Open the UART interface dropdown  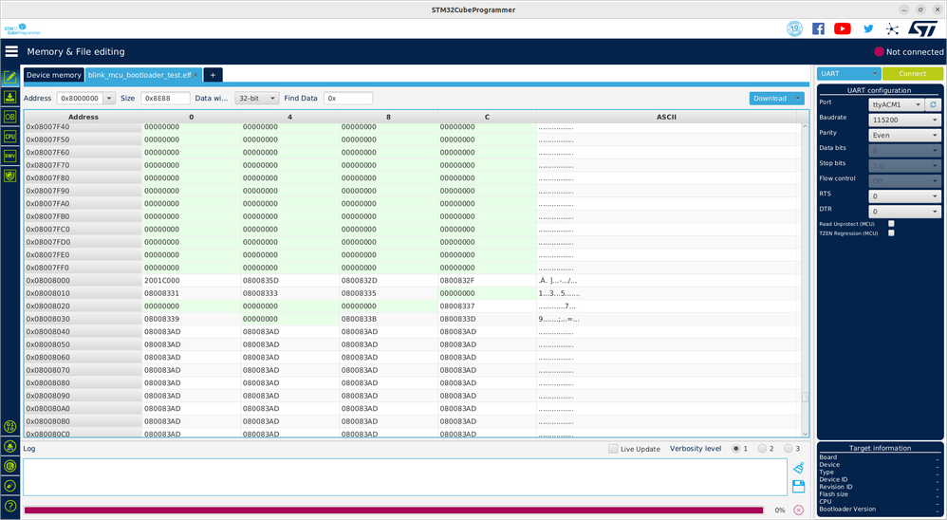tap(848, 74)
